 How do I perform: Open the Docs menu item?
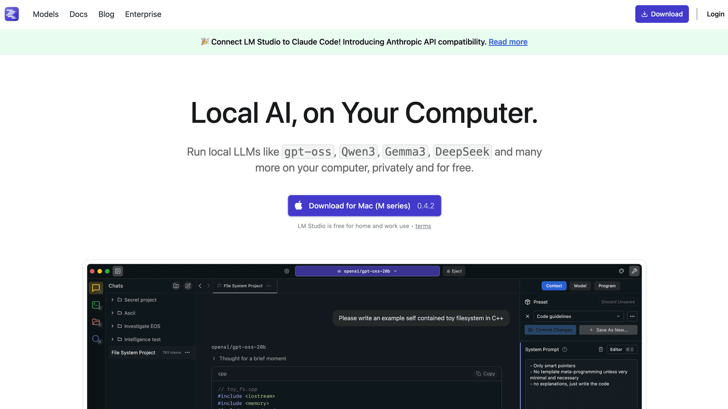[x=78, y=14]
